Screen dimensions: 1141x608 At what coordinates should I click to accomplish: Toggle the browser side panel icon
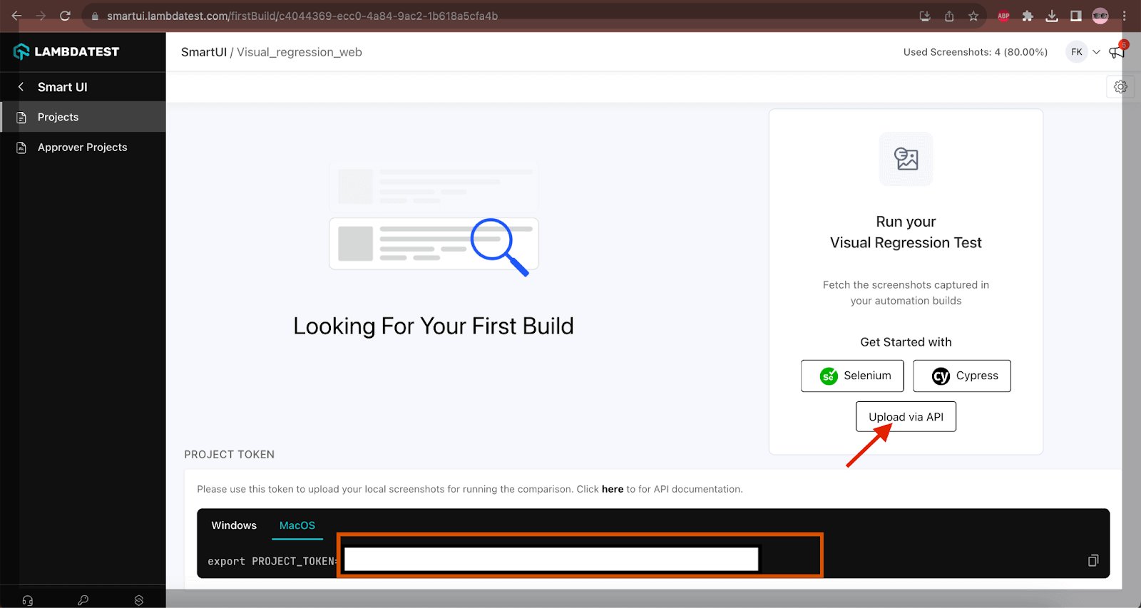pyautogui.click(x=1076, y=16)
